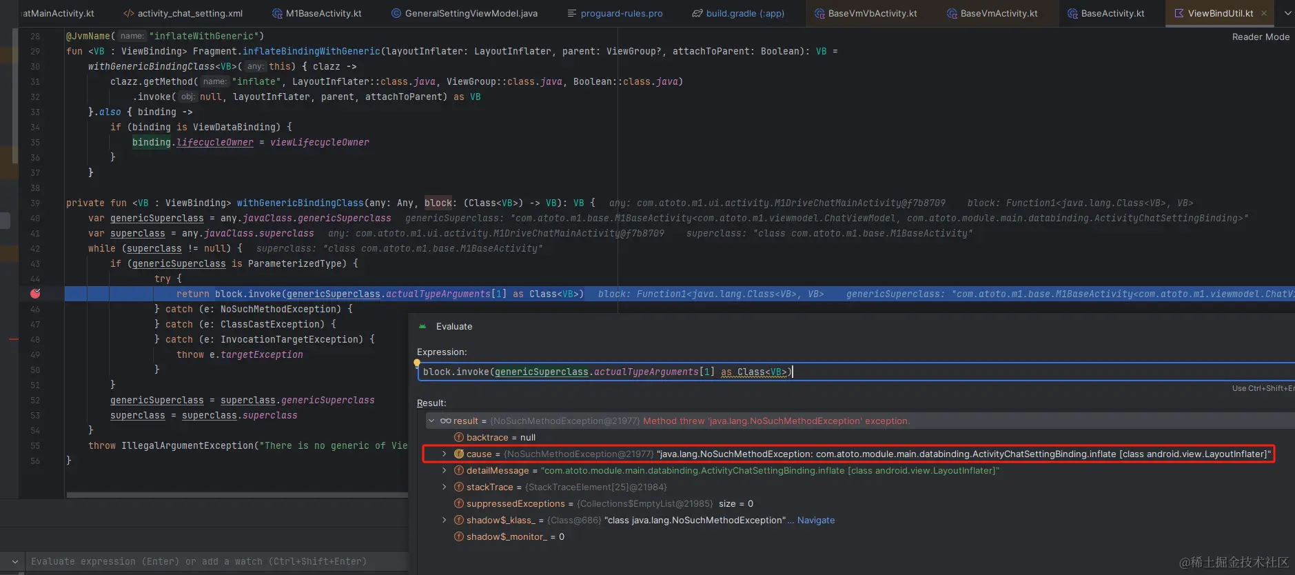Click the field icon beside shadow$_monitor_
Screen dimensions: 1295x575
click(459, 536)
